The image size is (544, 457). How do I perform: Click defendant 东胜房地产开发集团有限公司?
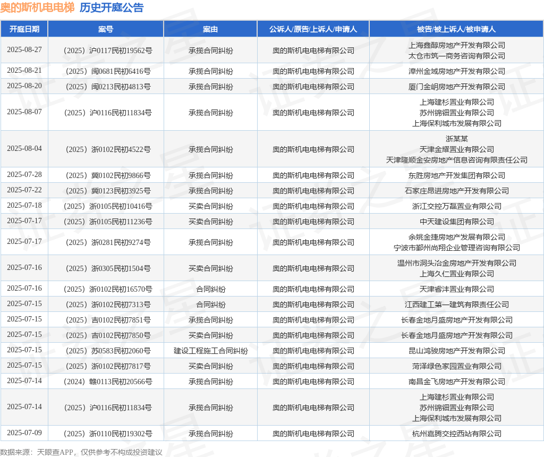[456, 175]
